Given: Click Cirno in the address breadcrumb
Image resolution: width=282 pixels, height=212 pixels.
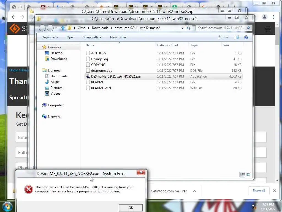Looking at the screenshot, I should [x=82, y=28].
